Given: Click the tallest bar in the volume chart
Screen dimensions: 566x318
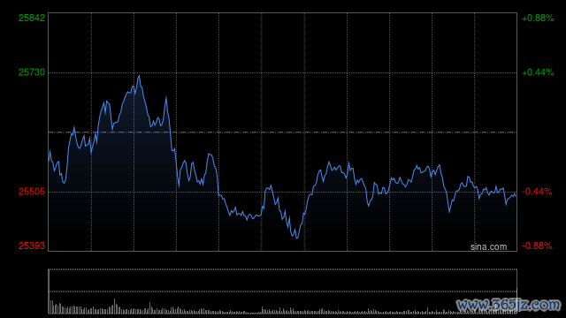Looking at the screenshot, I should click(114, 307).
